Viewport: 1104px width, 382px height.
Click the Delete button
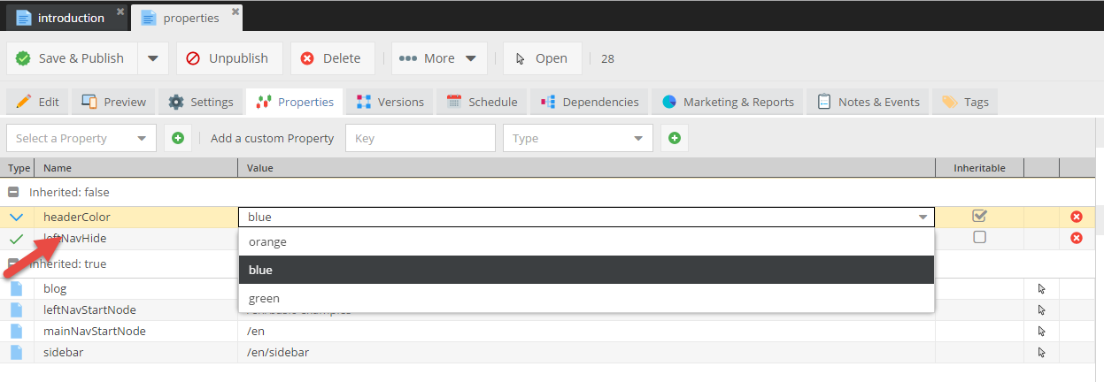tap(332, 58)
